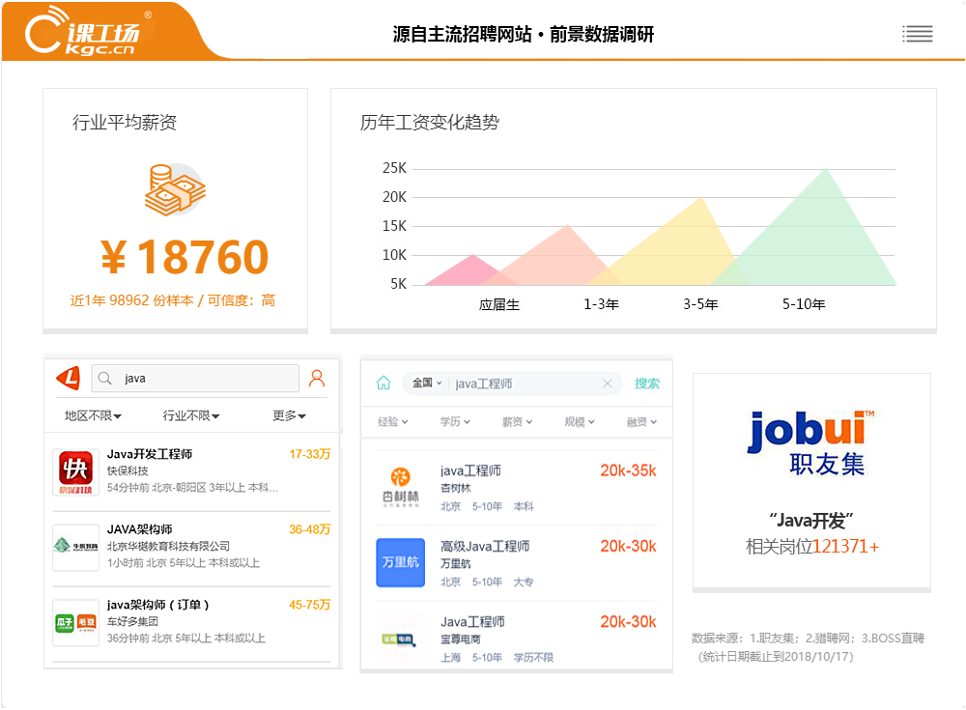Open the 快保科技 company logo
This screenshot has width=966, height=710.
75,472
